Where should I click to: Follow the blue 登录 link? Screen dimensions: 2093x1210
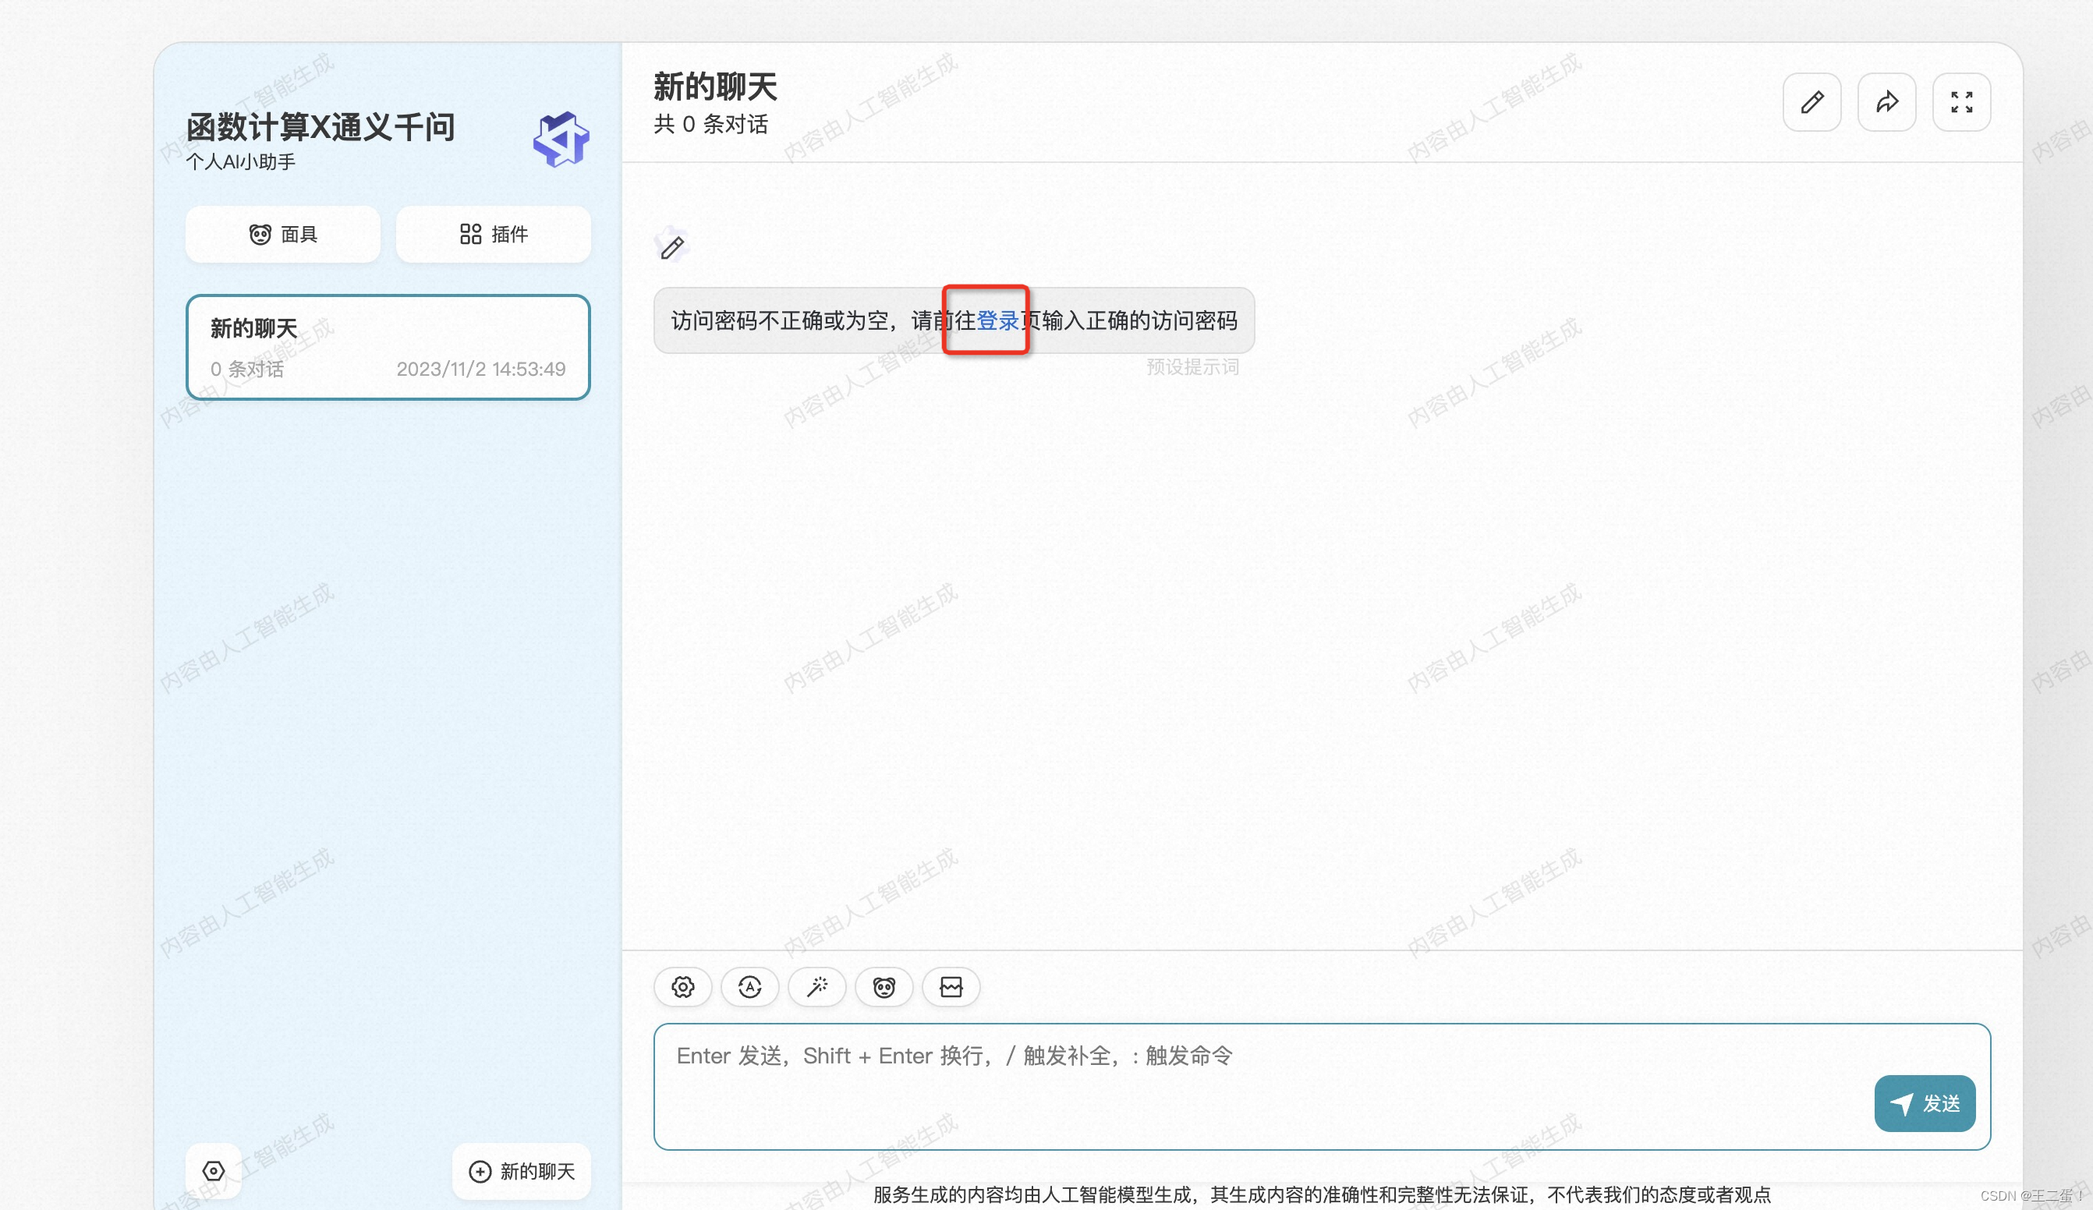997,320
